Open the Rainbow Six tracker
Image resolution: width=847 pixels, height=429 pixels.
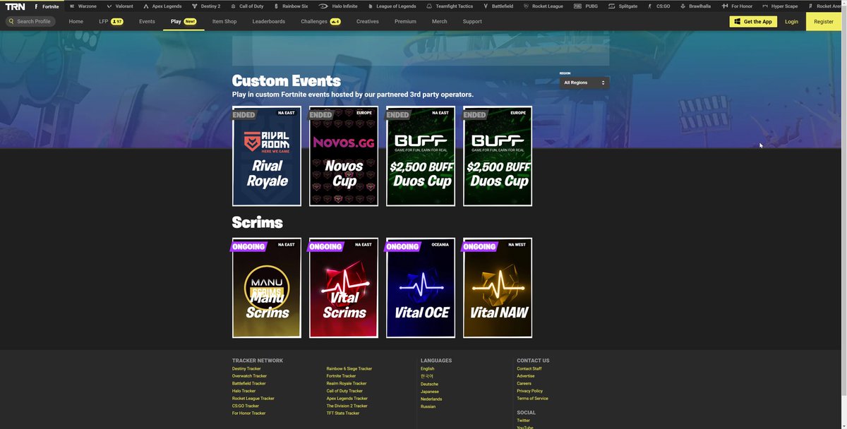[291, 6]
